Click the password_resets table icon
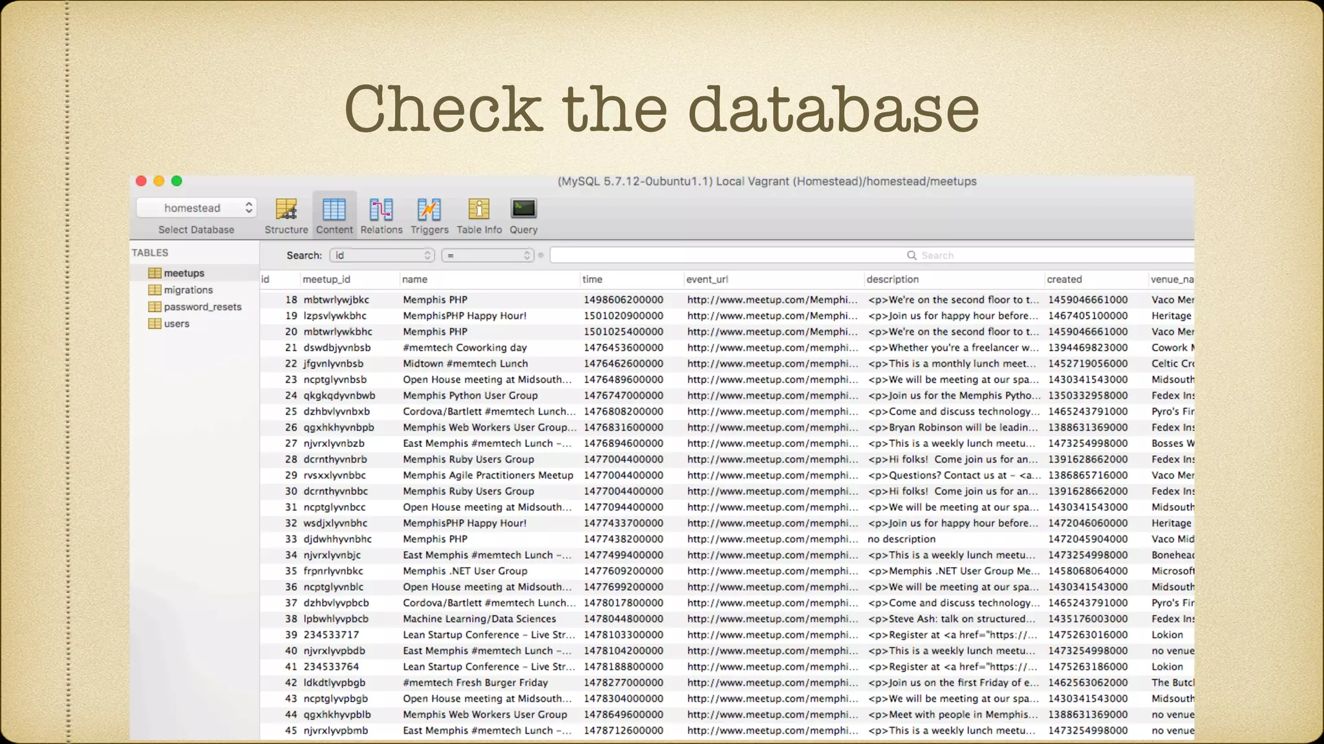Screen dimensions: 1324x744 click(155, 307)
